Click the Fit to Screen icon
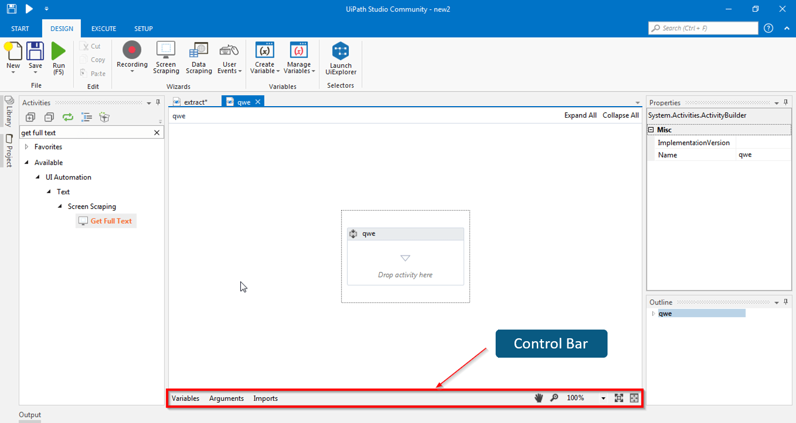The width and height of the screenshot is (796, 423). coord(619,398)
